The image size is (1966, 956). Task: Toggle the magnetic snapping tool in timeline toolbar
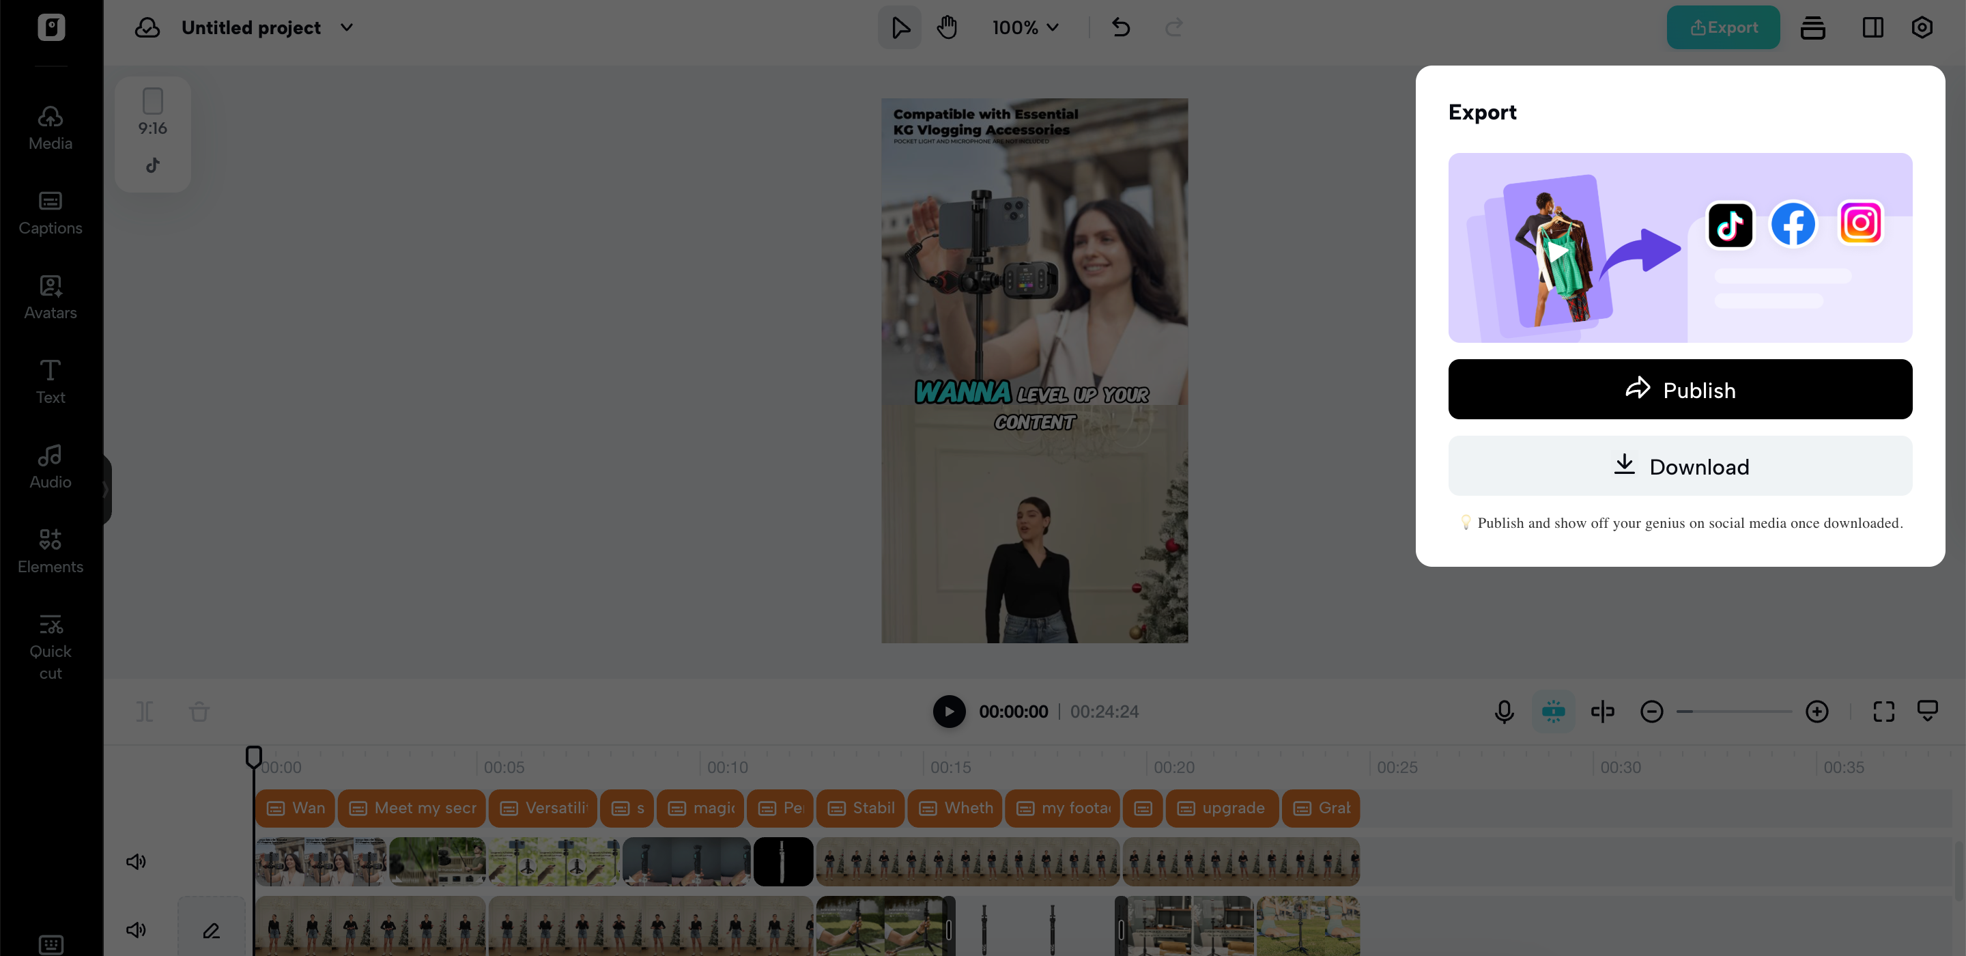[x=1553, y=711]
